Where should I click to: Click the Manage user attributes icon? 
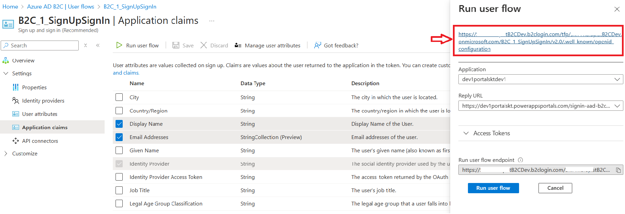[238, 45]
